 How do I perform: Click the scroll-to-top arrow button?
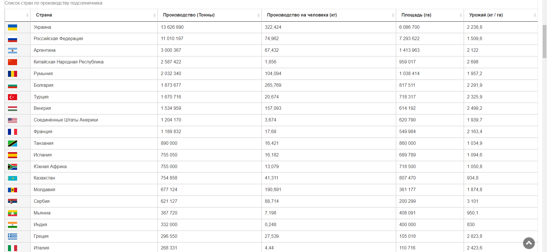point(529,243)
